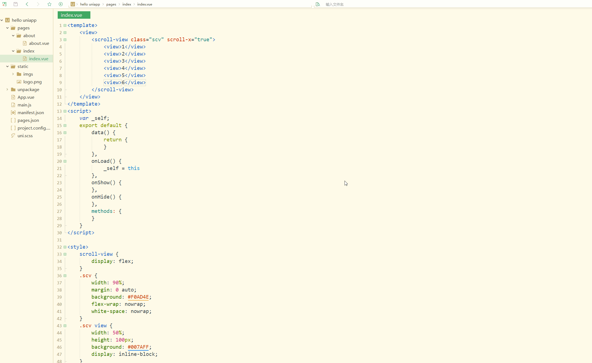Collapse the pages folder in the tree
This screenshot has width=592, height=363.
pos(7,28)
